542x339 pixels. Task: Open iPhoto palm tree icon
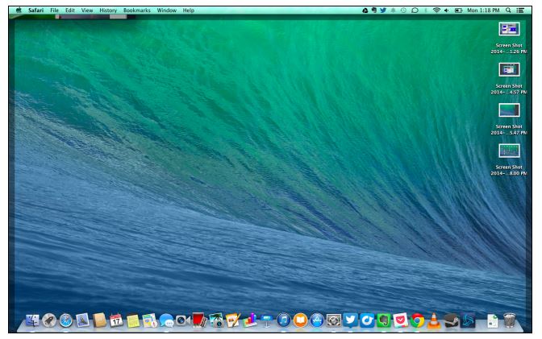[216, 320]
